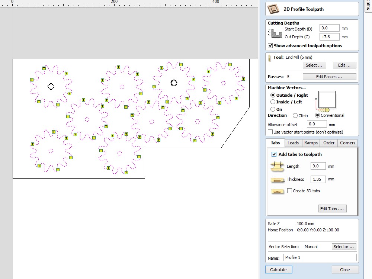
Task: Click the toolpath Name field
Action: [320, 258]
